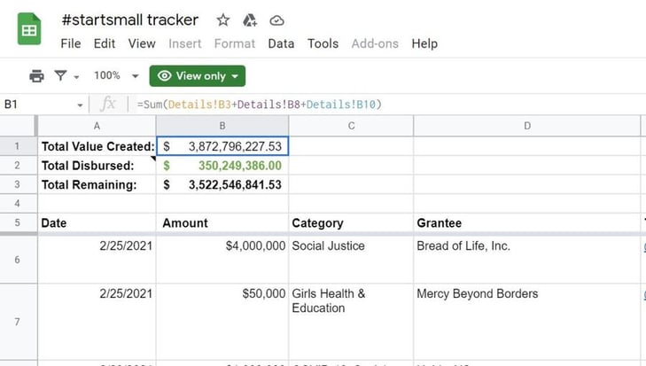Open the Help menu
The width and height of the screenshot is (646, 366).
[424, 43]
